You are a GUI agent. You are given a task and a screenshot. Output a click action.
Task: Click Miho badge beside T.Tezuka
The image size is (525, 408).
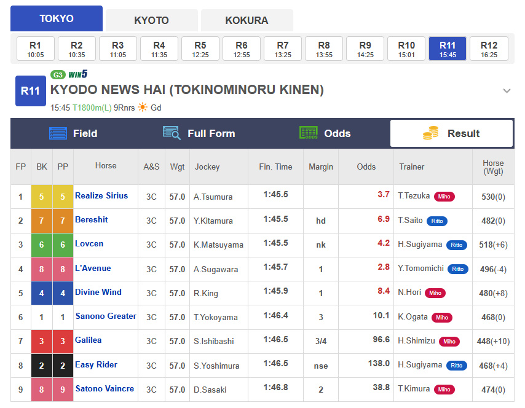coord(444,197)
